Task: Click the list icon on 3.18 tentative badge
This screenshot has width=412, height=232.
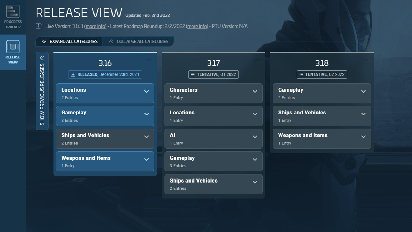Action: tap(301, 74)
